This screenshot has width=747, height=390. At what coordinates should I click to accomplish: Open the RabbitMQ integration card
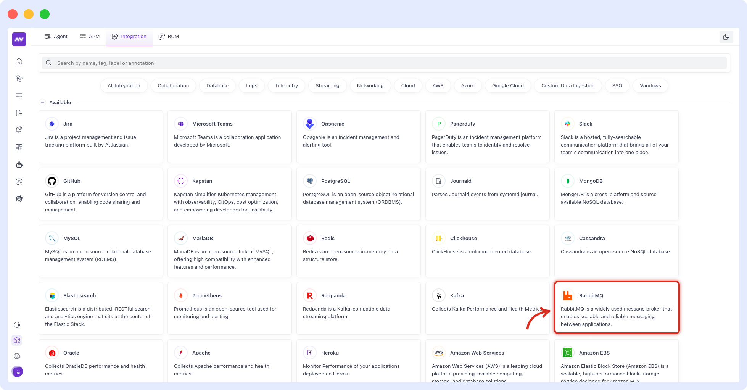pos(616,308)
